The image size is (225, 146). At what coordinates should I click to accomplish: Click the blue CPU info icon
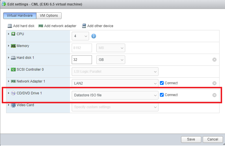pyautogui.click(x=94, y=36)
